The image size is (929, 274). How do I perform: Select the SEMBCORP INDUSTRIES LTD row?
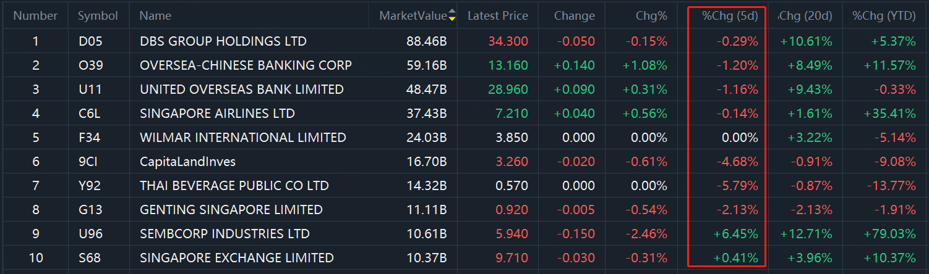464,234
